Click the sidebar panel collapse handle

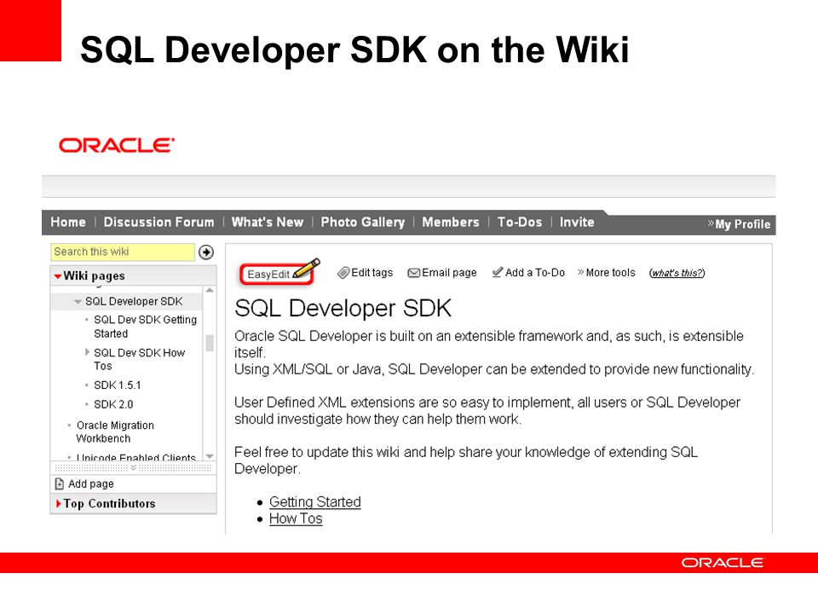tap(133, 467)
